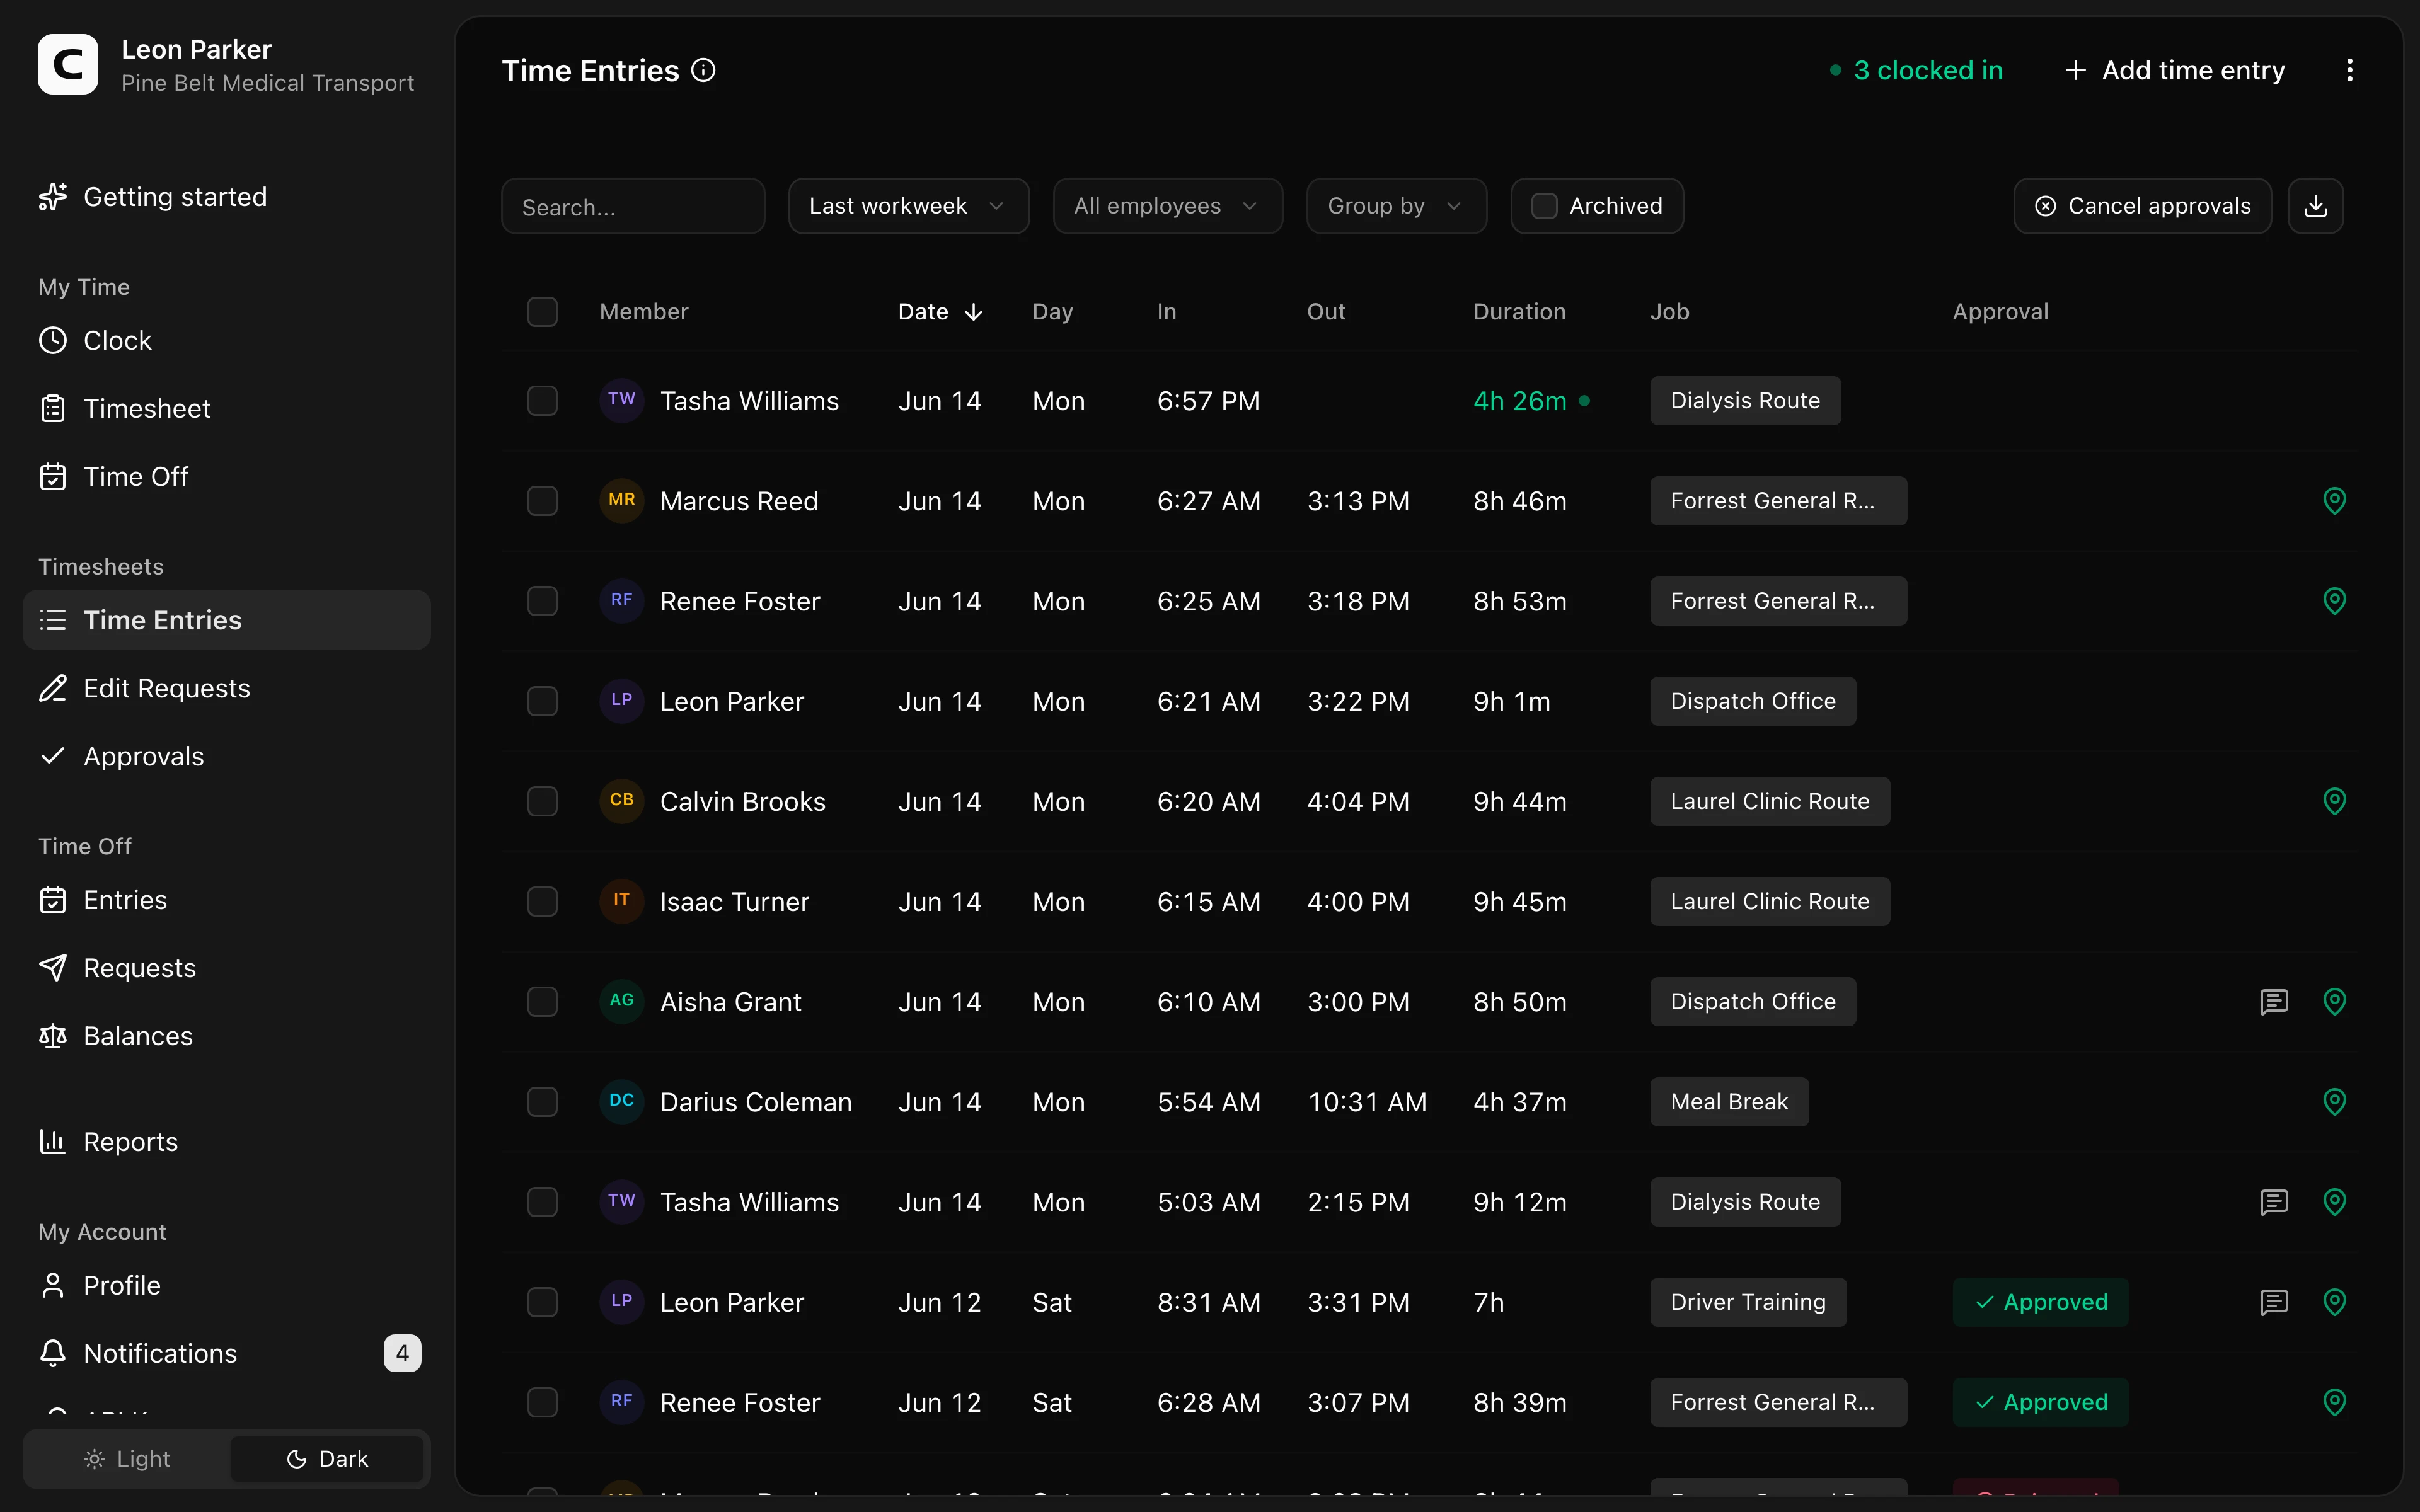Image resolution: width=2420 pixels, height=1512 pixels.
Task: Go to the Clock page
Action: [x=226, y=341]
